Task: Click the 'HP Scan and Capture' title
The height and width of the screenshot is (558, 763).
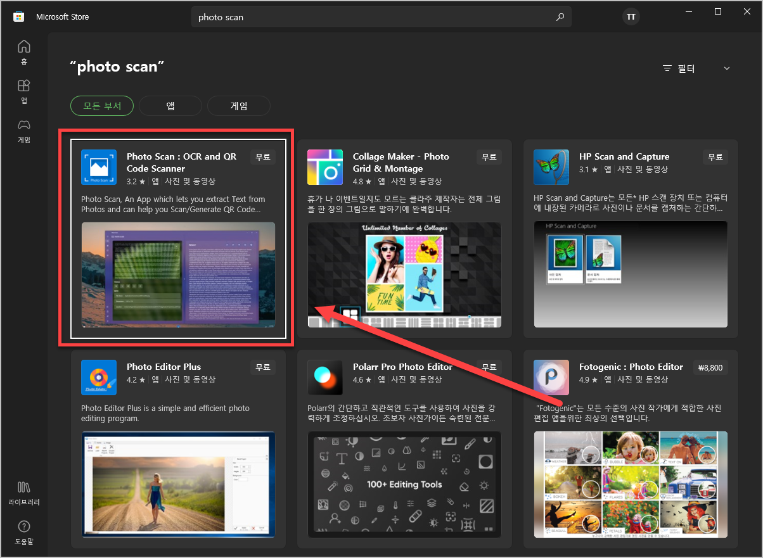Action: pyautogui.click(x=624, y=156)
